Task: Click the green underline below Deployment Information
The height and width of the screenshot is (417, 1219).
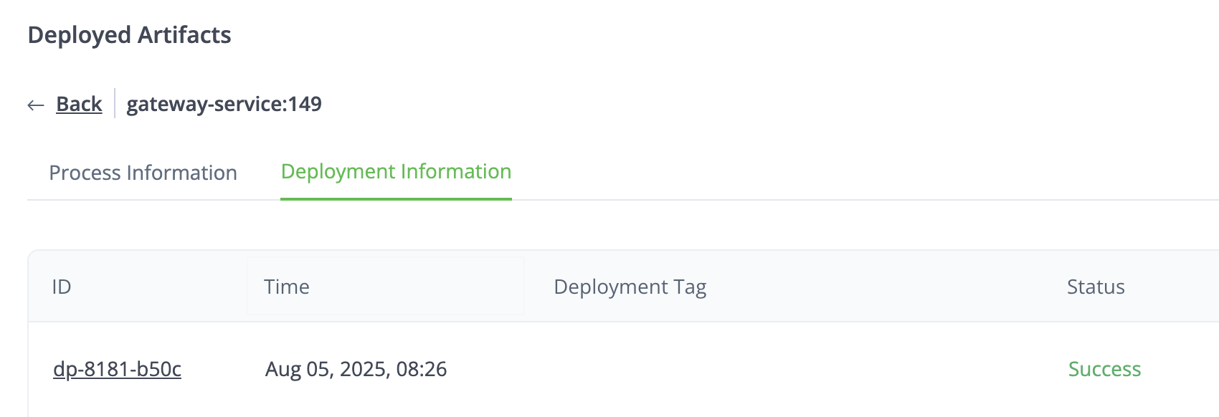Action: (396, 198)
